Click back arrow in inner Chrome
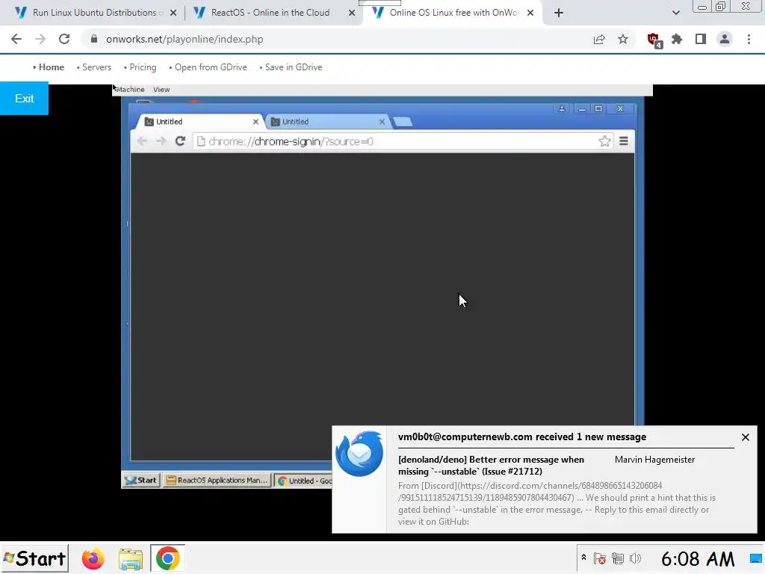Screen dimensions: 765x574 [x=142, y=141]
